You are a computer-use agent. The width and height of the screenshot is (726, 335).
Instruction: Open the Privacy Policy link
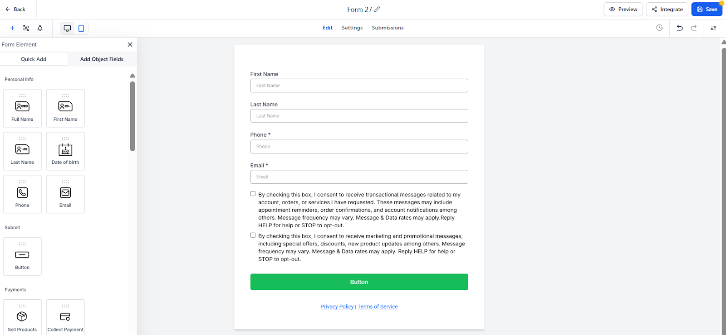pyautogui.click(x=337, y=306)
